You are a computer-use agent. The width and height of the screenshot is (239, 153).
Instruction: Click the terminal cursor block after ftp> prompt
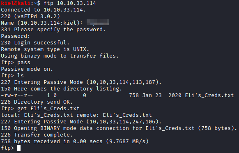pos(19,148)
